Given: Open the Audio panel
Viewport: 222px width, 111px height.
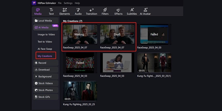Looking at the screenshot, I should [78, 11].
